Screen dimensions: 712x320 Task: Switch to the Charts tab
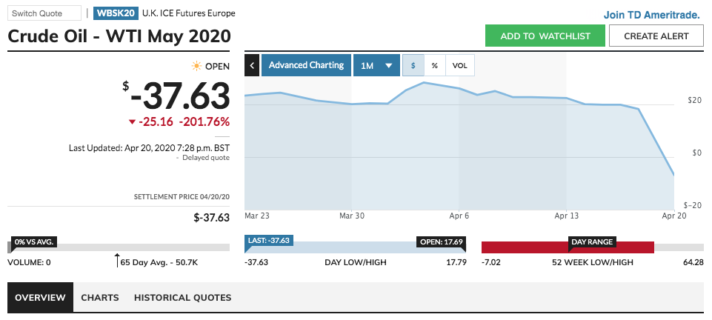(x=100, y=298)
